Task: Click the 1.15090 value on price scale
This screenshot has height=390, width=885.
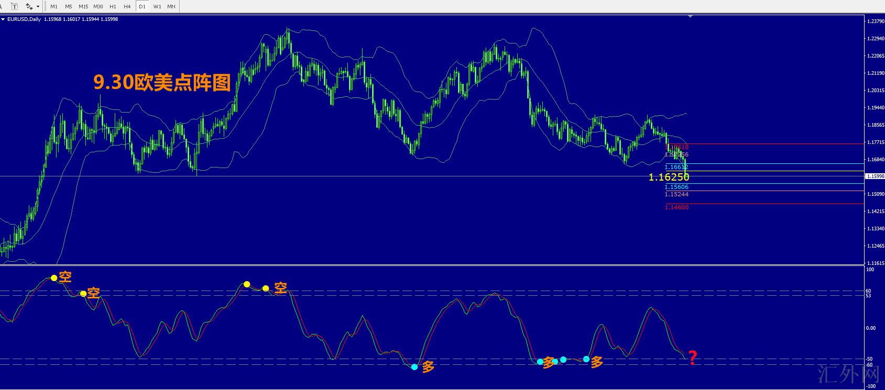Action: [x=876, y=194]
